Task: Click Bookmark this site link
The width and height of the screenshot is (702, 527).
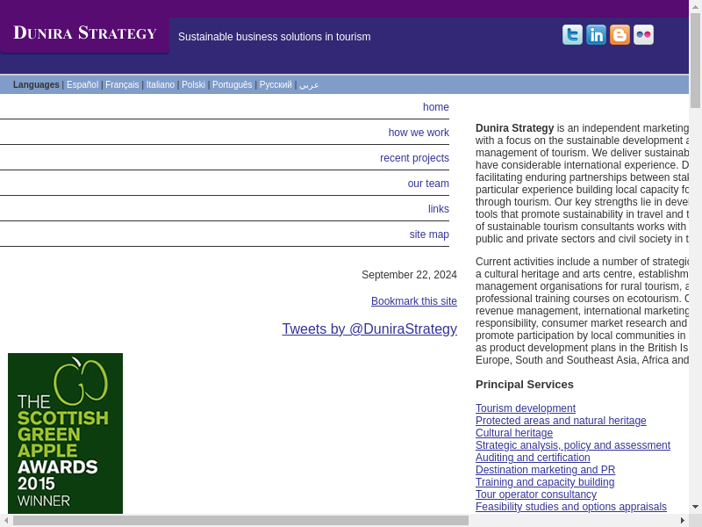Action: pos(413,301)
